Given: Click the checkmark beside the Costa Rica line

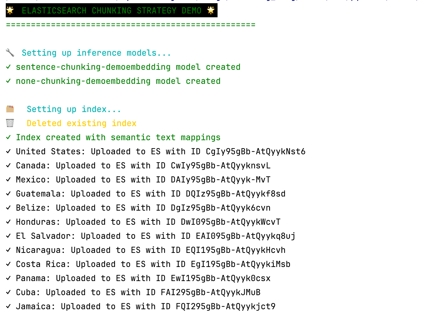Looking at the screenshot, I should tap(8, 264).
